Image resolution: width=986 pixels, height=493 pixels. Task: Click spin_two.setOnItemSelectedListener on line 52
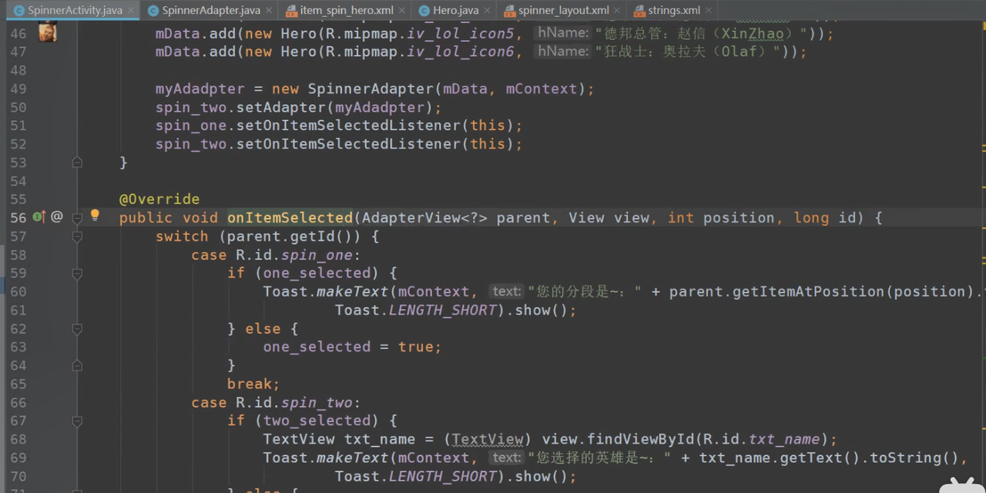(307, 144)
